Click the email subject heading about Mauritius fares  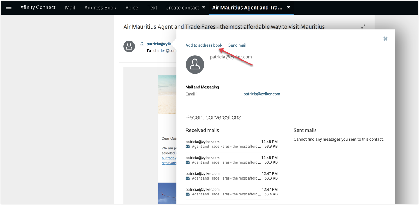point(224,27)
